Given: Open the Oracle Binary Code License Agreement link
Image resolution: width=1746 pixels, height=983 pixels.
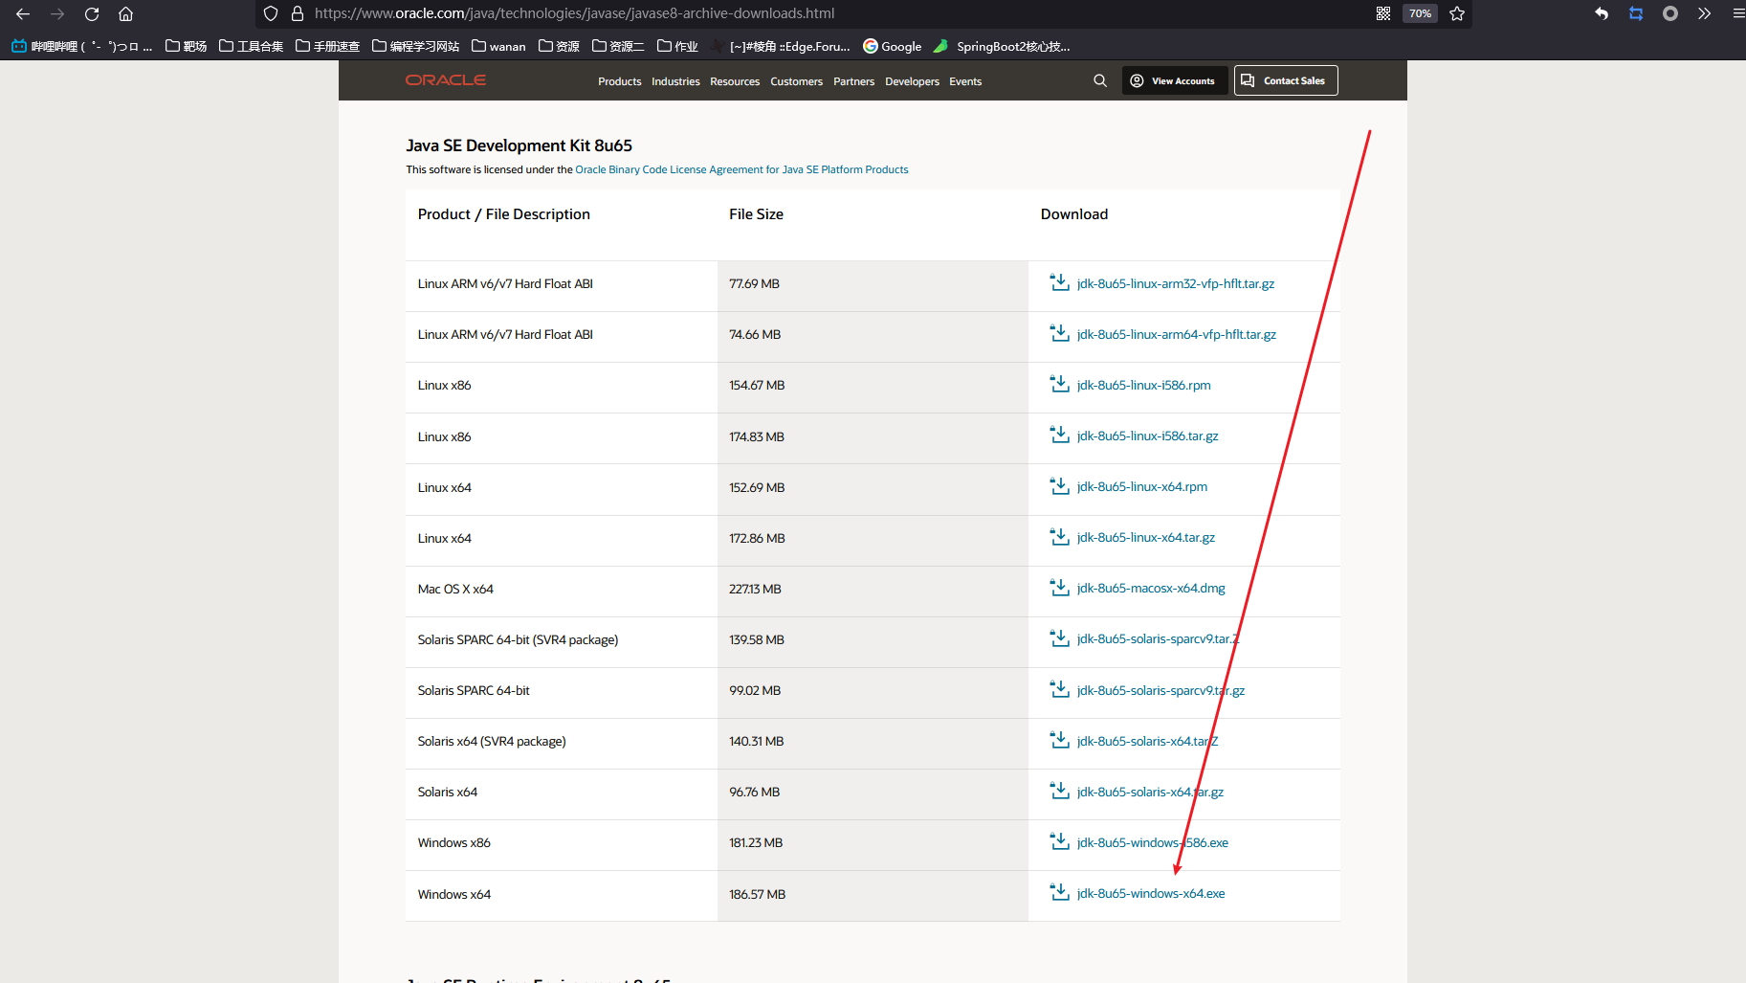Looking at the screenshot, I should pos(741,169).
